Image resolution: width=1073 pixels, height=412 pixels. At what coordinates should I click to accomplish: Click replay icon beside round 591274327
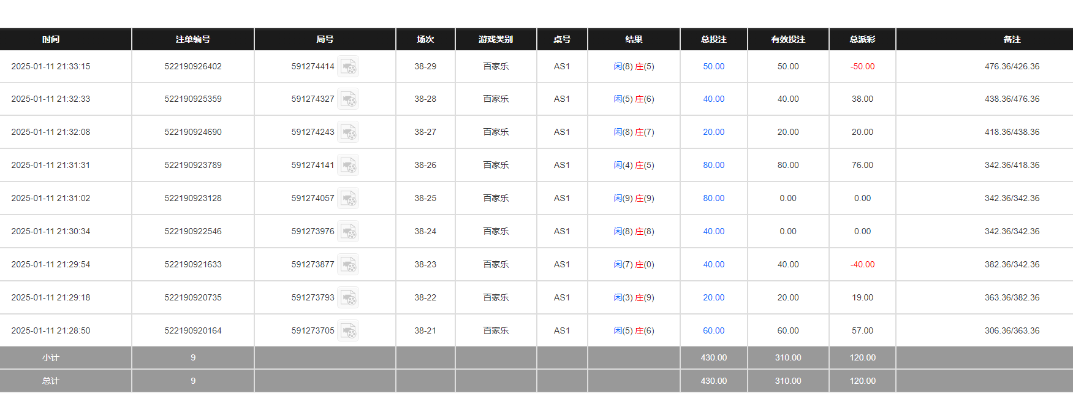tap(348, 99)
